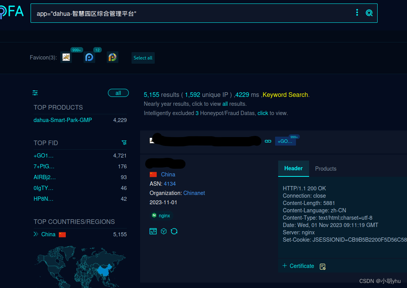
Task: Open the Header tab
Action: [x=293, y=168]
